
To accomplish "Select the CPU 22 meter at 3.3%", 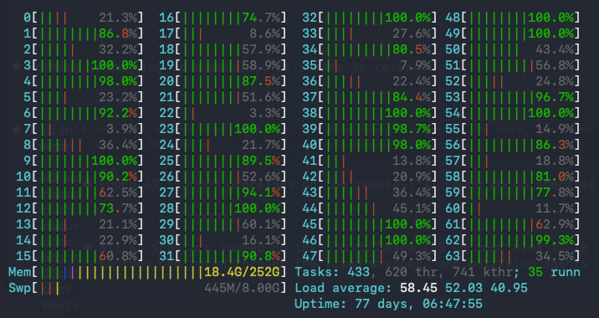I will (223, 113).
